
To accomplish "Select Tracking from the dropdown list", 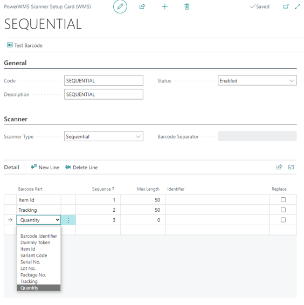I will (38, 281).
